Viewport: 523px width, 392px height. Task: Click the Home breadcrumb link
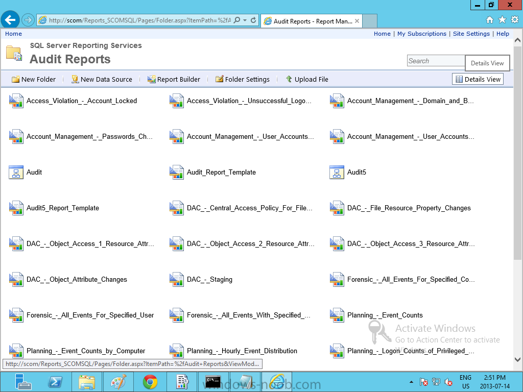[13, 34]
